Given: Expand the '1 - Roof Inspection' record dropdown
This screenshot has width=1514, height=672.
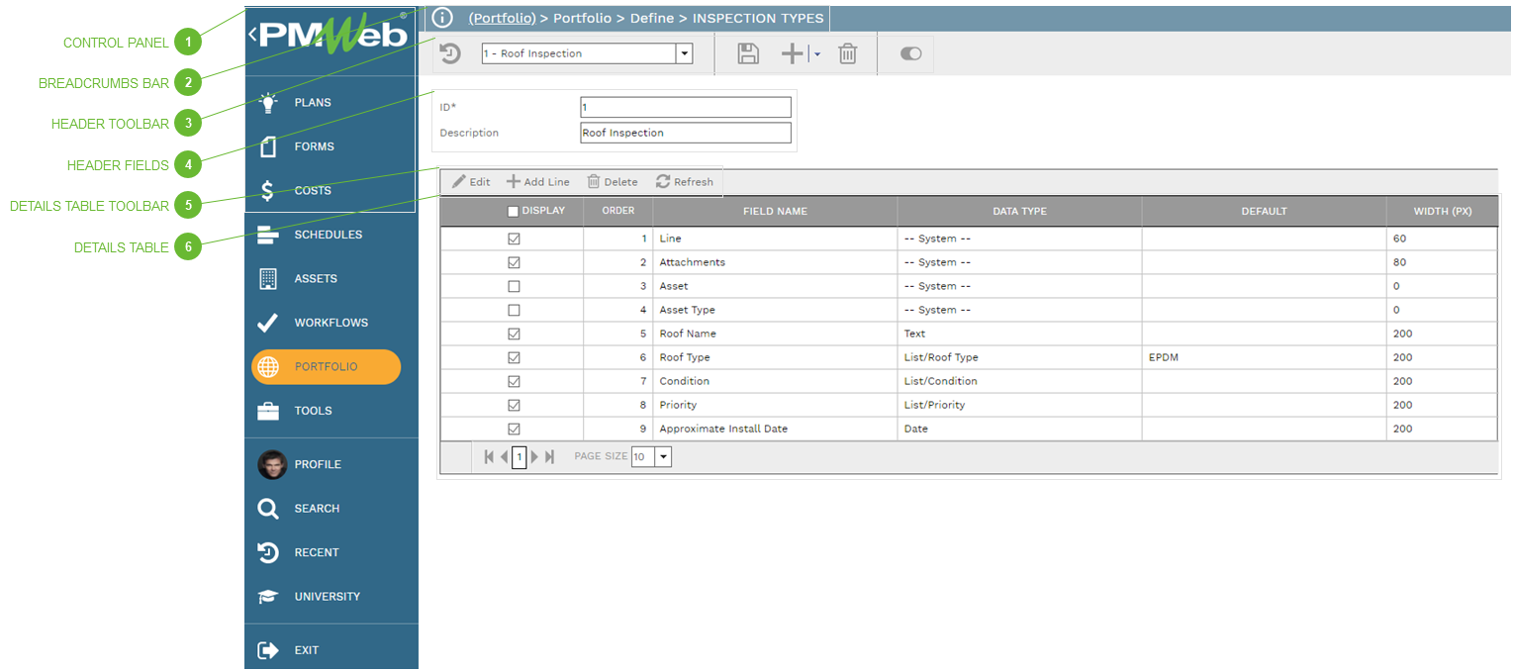Looking at the screenshot, I should pos(684,54).
